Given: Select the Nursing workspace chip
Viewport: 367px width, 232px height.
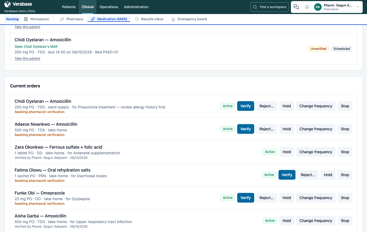Looking at the screenshot, I should [x=12, y=19].
